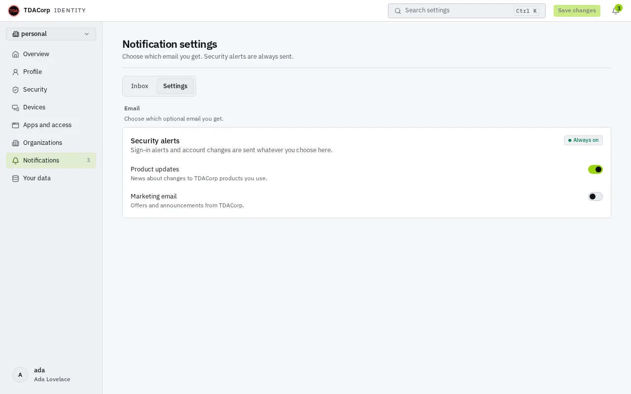Select the Settings tab
This screenshot has width=631, height=394.
(175, 86)
